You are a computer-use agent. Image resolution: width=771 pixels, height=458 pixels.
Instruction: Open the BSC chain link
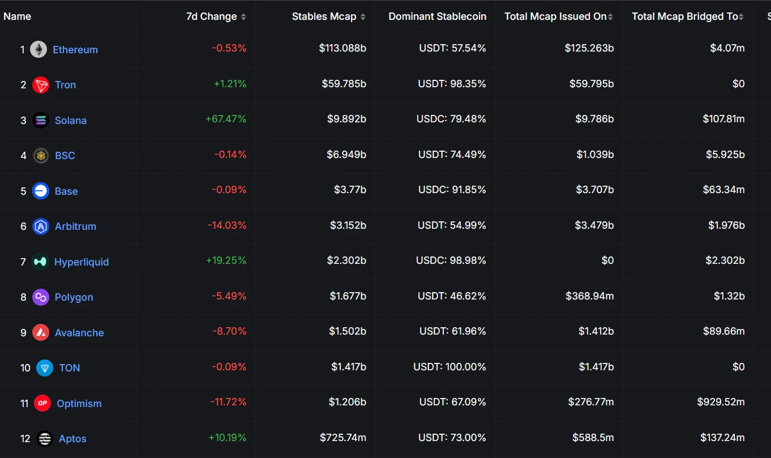65,156
